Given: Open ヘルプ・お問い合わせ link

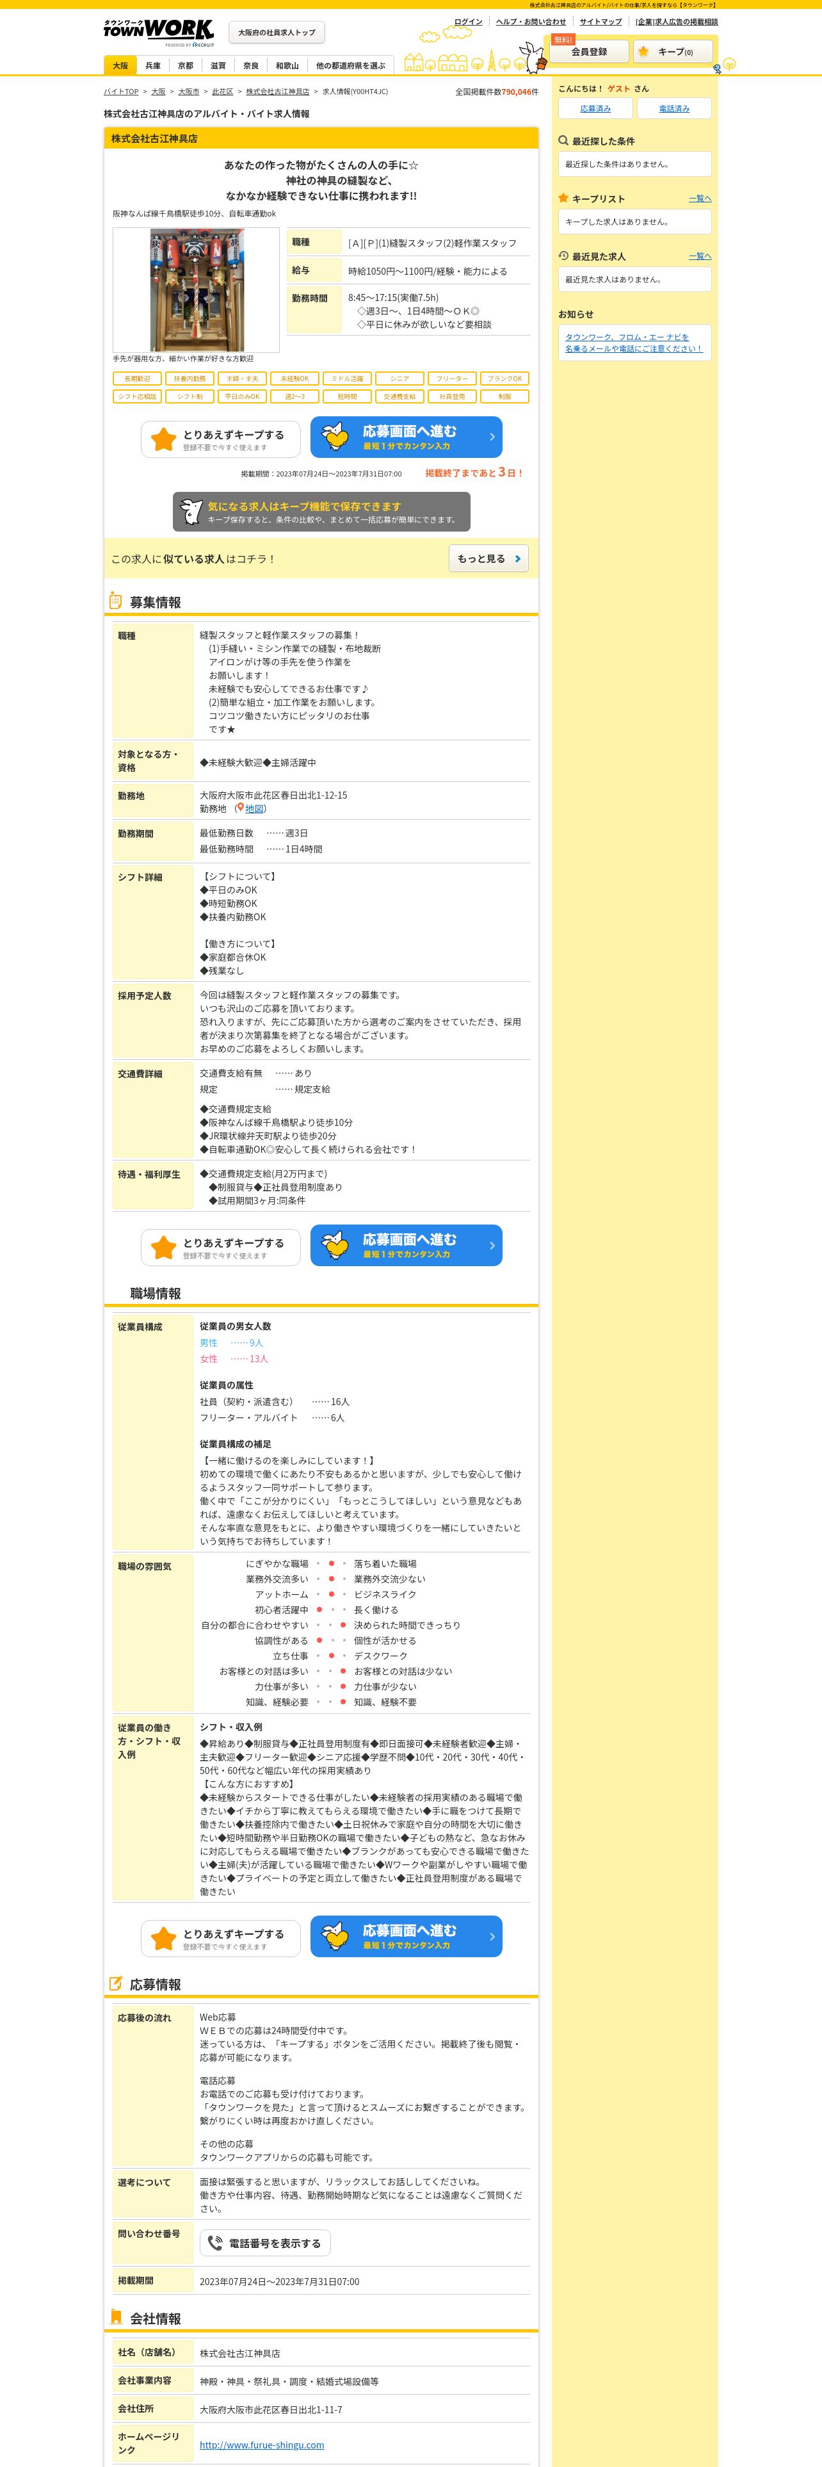Looking at the screenshot, I should click(x=531, y=21).
